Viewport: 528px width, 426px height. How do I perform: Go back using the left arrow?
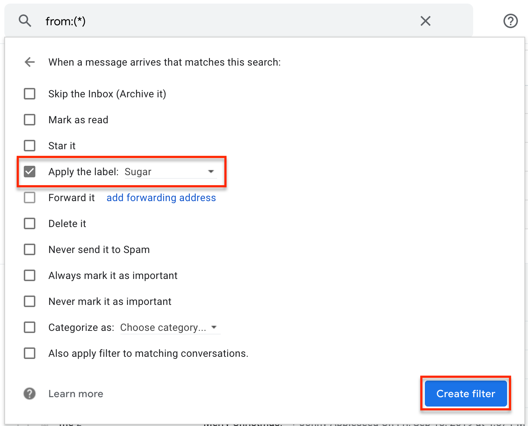click(30, 62)
